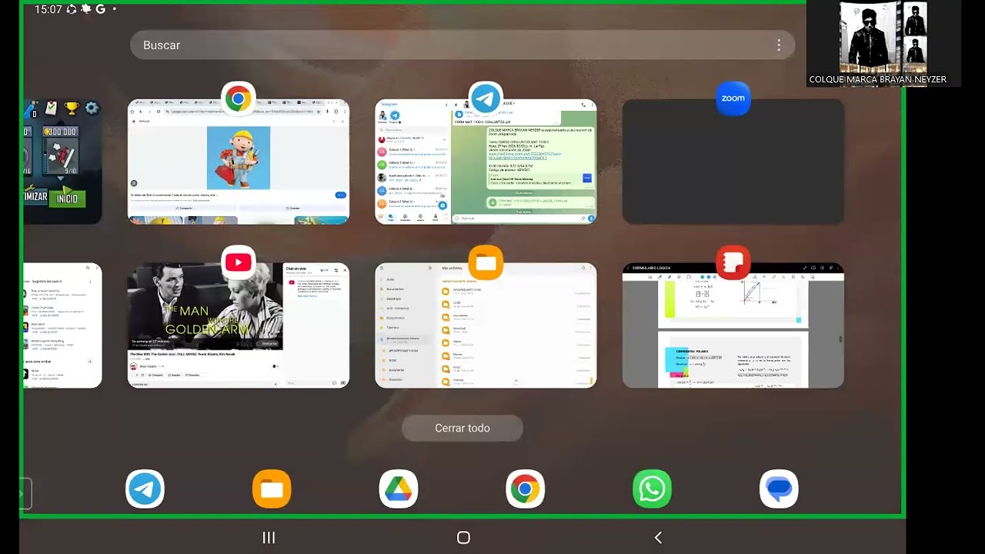Viewport: 985px width, 554px height.
Task: Open the Formulario Logica notes card
Action: coord(733,325)
